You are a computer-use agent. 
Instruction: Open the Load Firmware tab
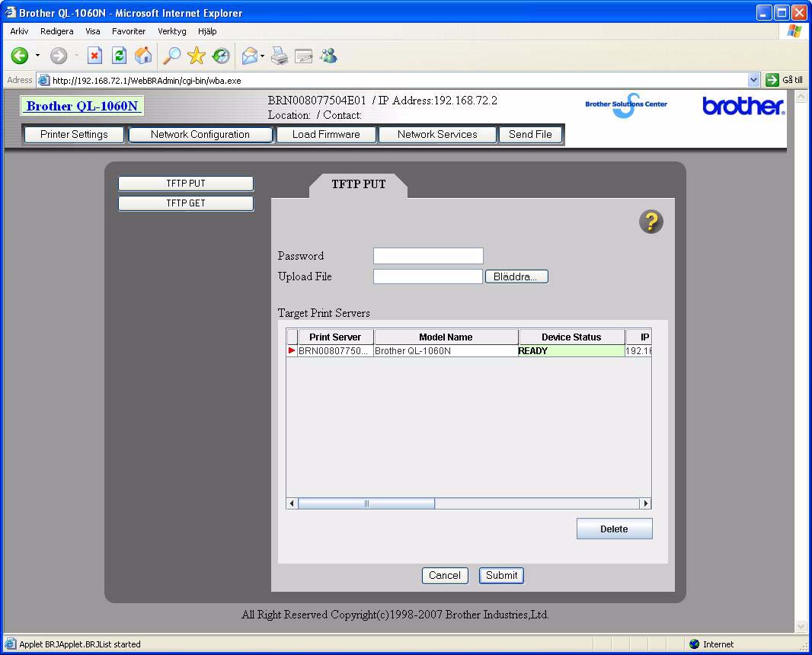(326, 135)
